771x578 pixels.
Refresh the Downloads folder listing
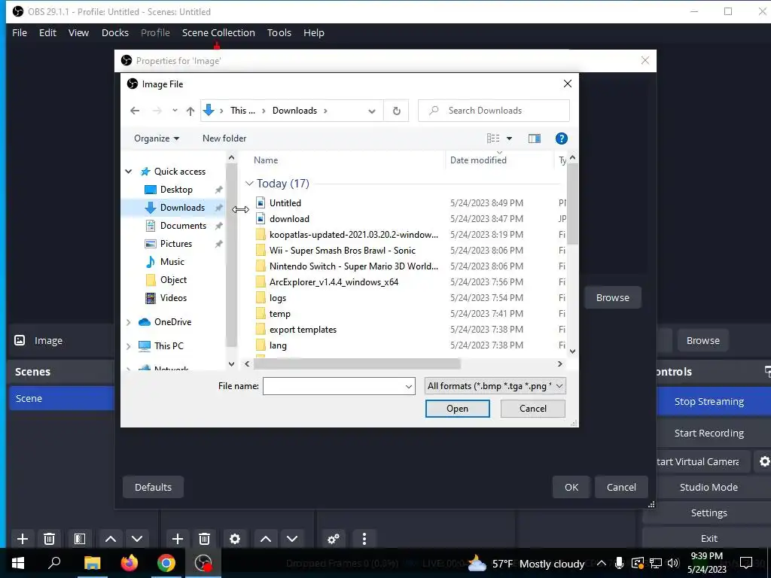click(x=396, y=111)
